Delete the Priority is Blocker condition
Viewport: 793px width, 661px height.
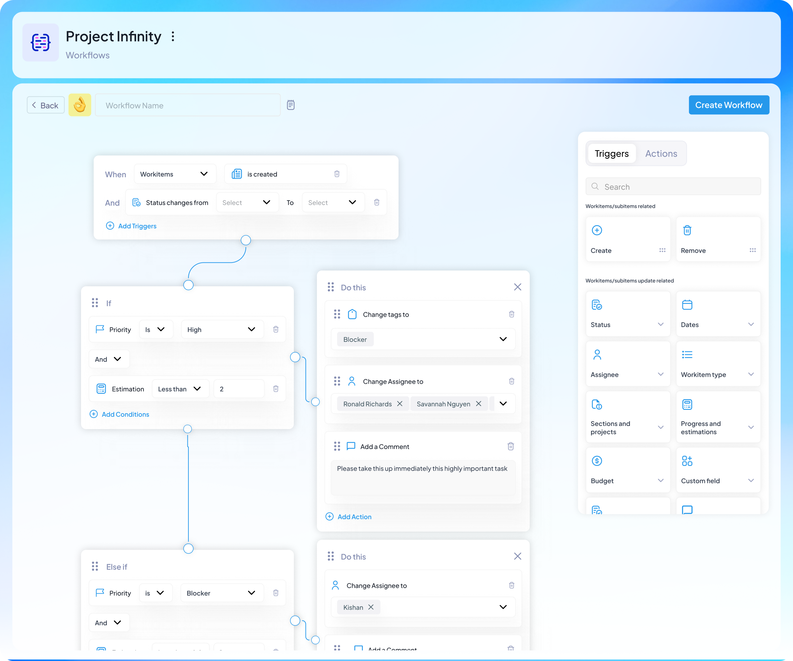coord(276,593)
